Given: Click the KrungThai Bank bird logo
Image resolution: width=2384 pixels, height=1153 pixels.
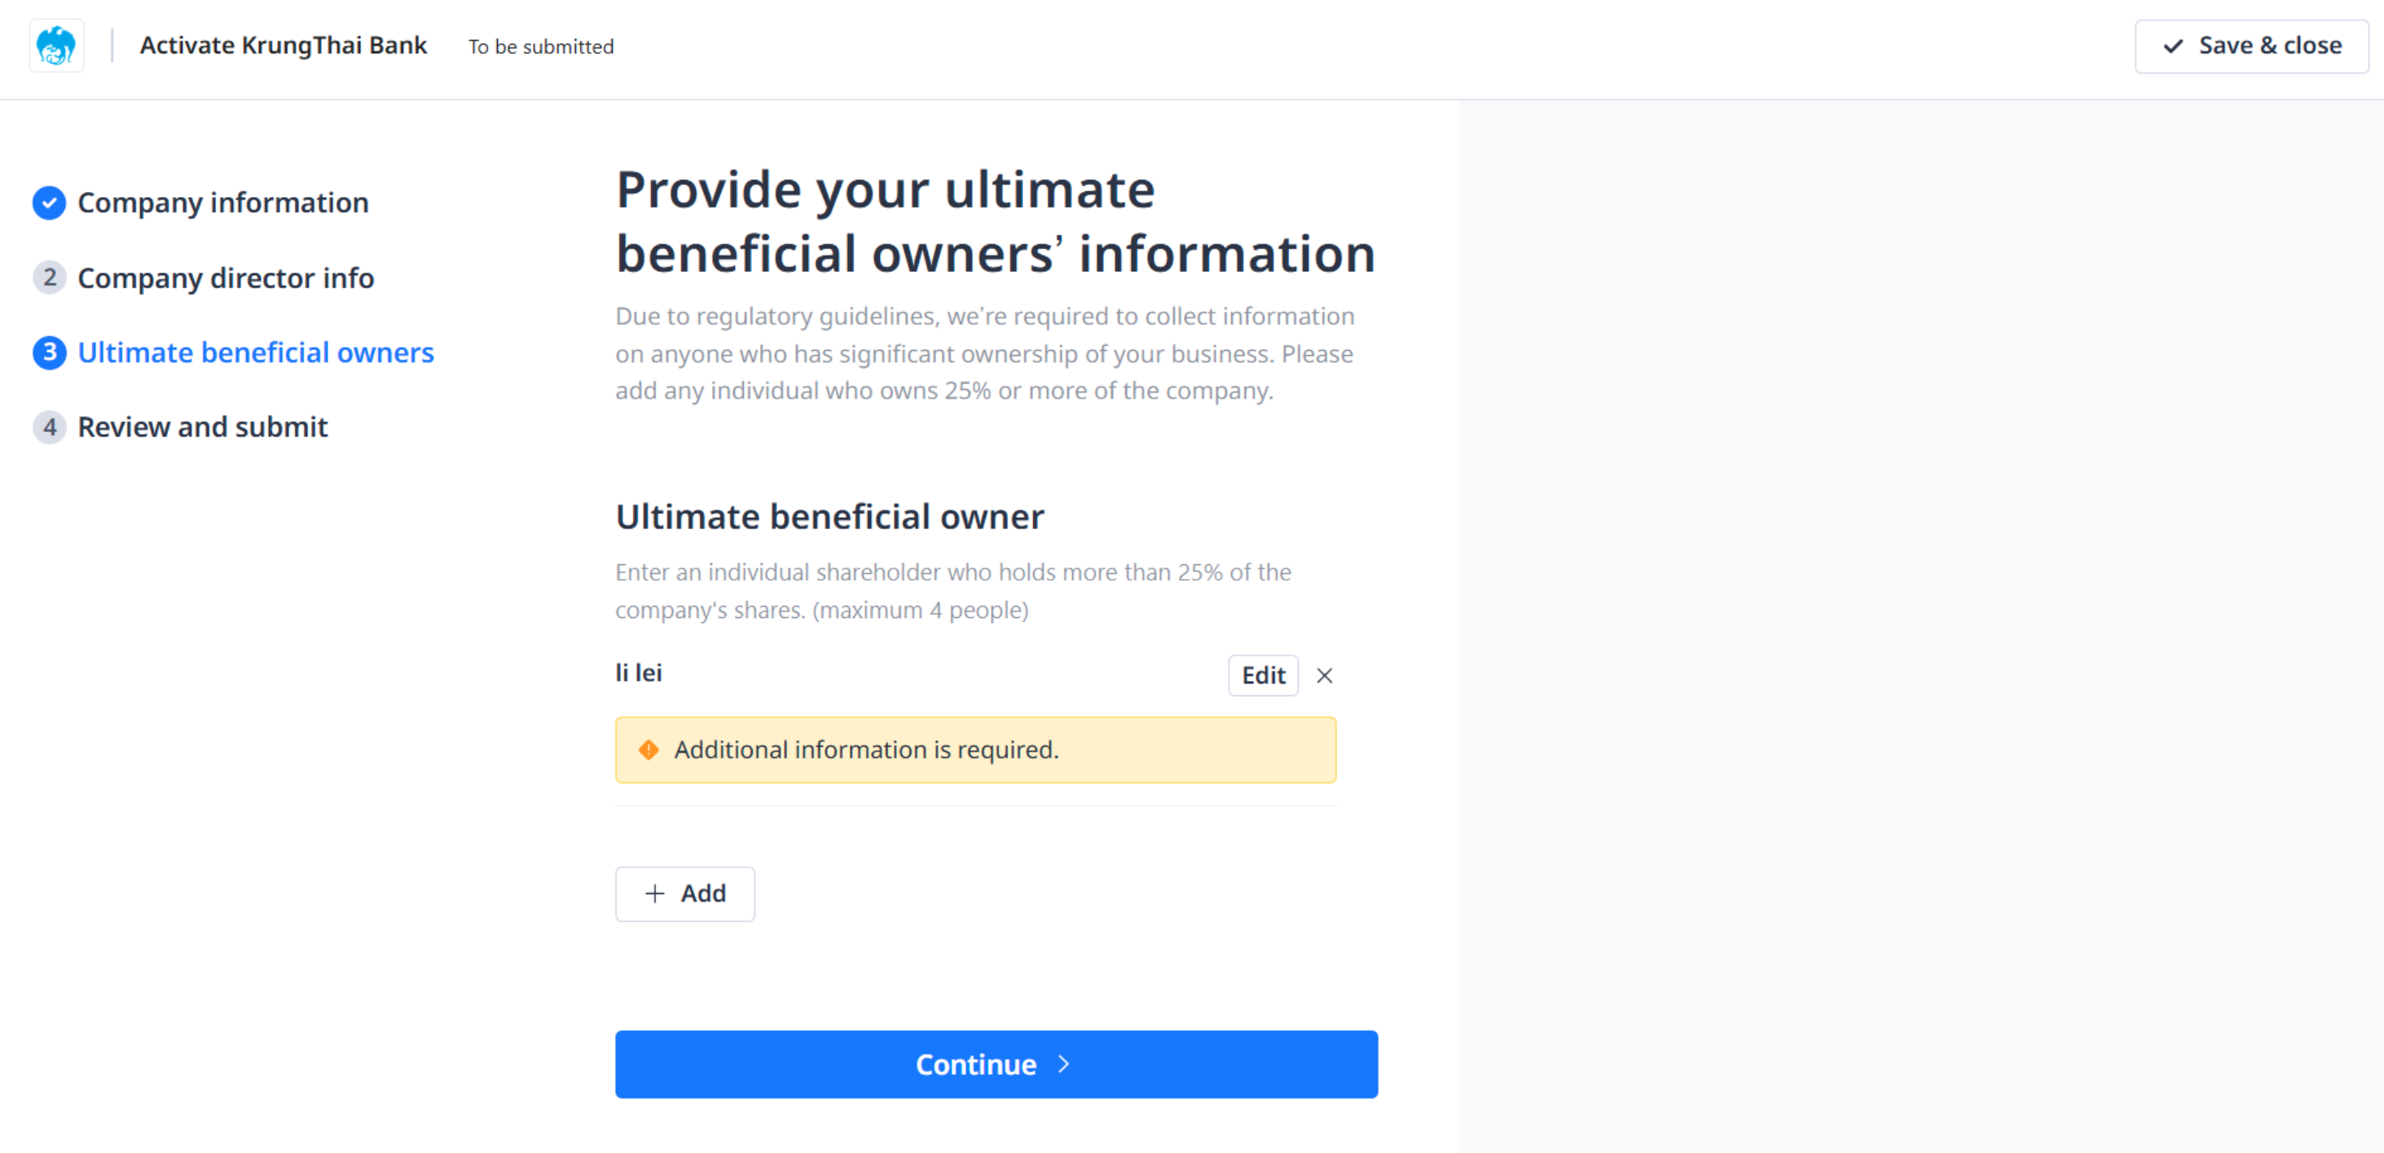Looking at the screenshot, I should click(x=55, y=46).
